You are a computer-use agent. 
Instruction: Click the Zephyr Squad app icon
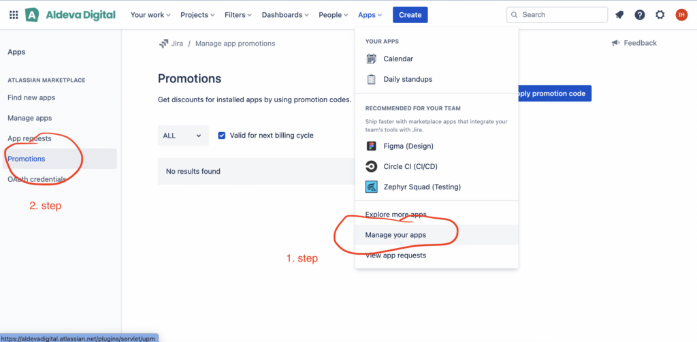pos(371,187)
